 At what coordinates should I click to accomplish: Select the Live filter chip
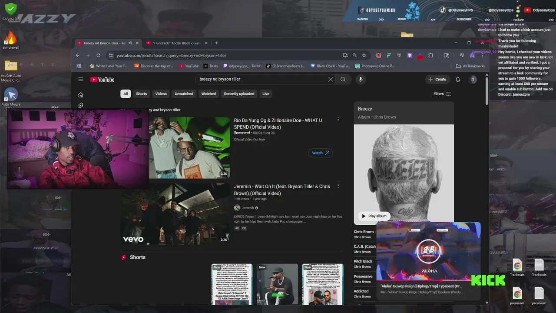(x=266, y=93)
